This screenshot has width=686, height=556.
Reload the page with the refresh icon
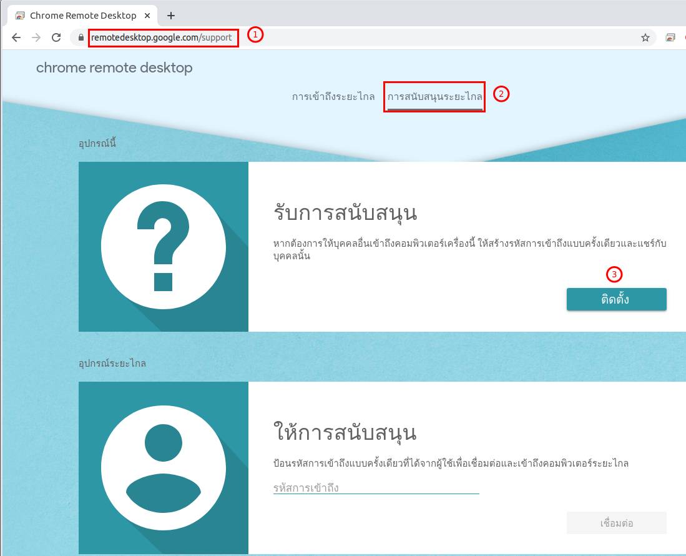point(56,37)
